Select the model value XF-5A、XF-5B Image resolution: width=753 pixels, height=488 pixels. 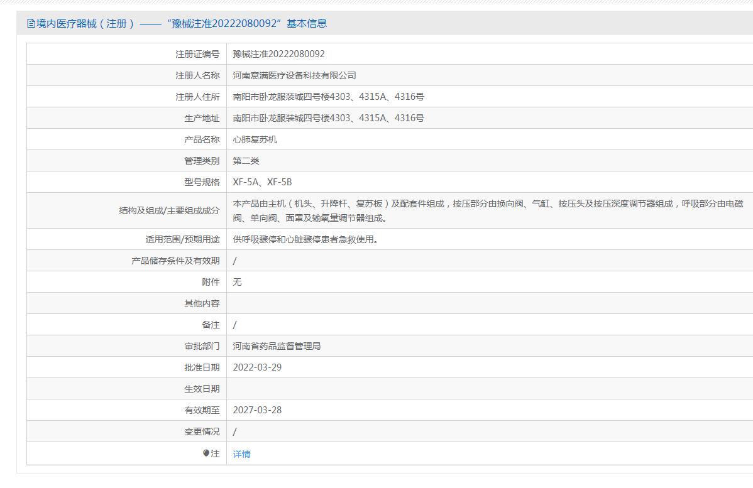[262, 182]
